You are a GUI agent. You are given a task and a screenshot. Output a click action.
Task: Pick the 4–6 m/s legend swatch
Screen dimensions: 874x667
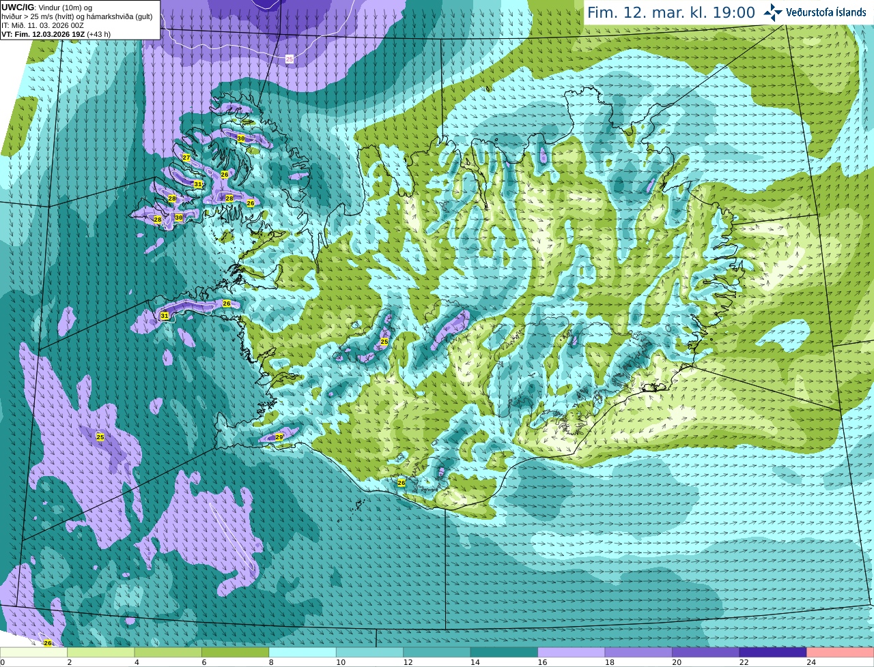pyautogui.click(x=168, y=653)
